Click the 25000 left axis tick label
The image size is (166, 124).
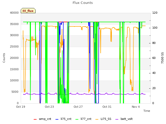pos(14,47)
